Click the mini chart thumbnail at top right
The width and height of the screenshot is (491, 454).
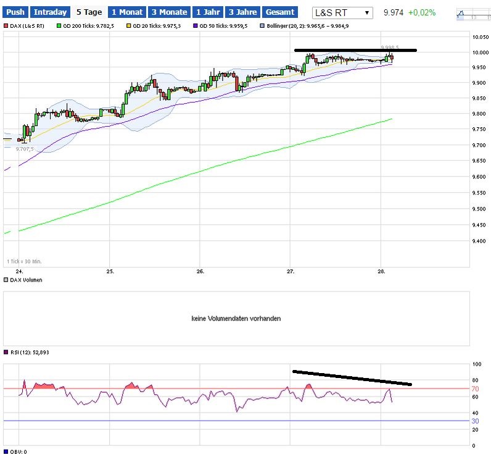click(x=474, y=15)
